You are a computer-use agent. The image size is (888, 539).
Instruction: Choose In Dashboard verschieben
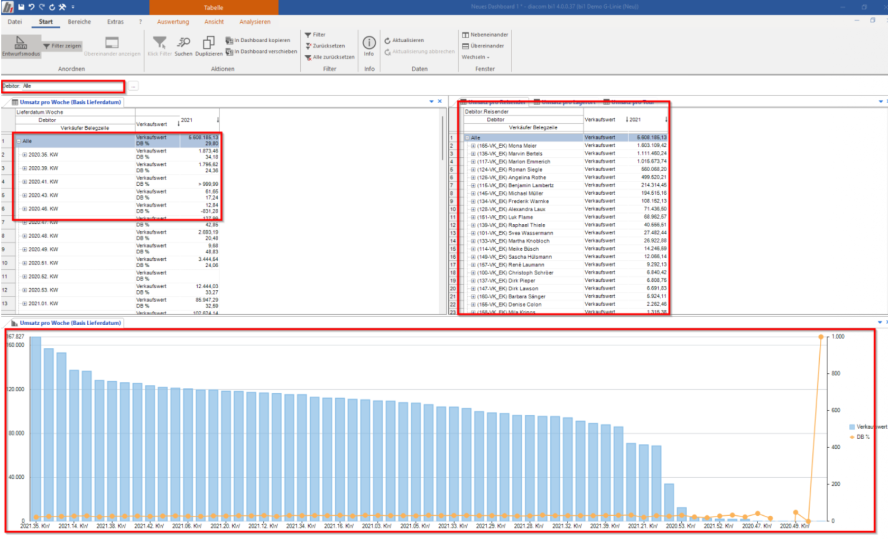pyautogui.click(x=261, y=52)
